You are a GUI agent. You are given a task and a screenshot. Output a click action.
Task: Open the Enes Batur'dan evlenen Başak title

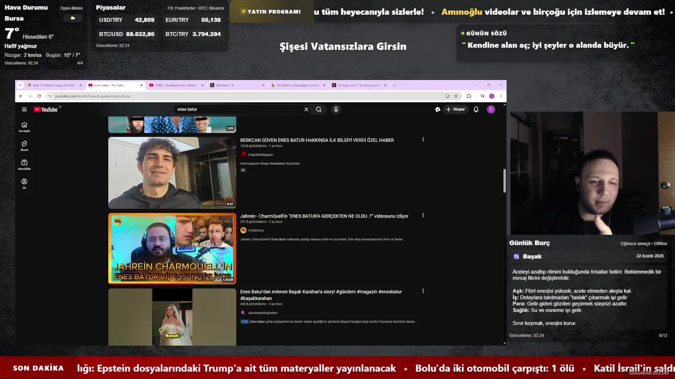pyautogui.click(x=321, y=295)
